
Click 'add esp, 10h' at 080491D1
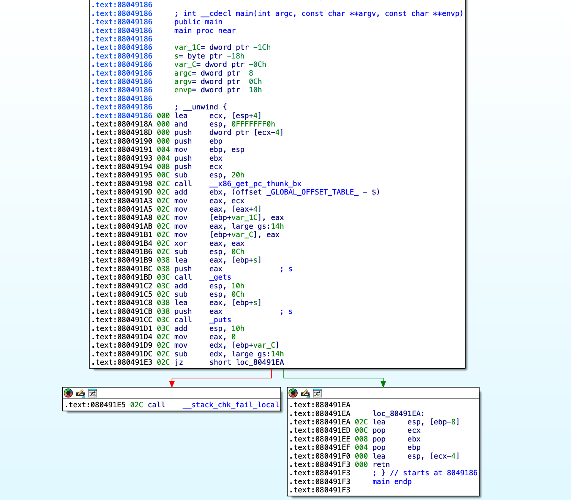tap(210, 329)
